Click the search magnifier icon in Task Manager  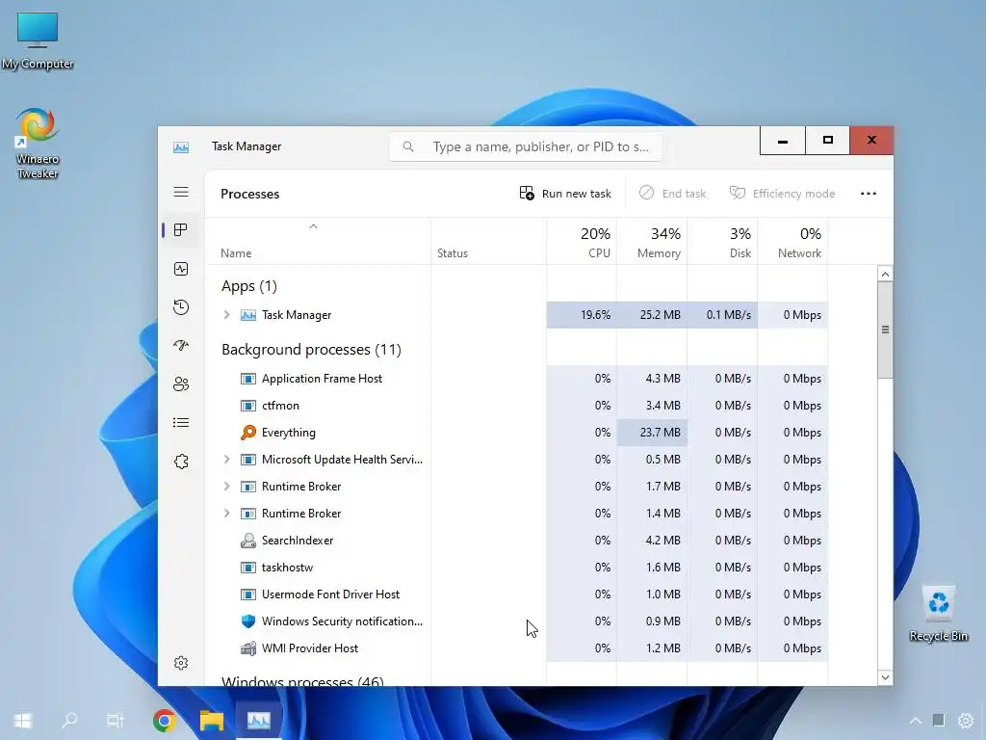tap(408, 146)
